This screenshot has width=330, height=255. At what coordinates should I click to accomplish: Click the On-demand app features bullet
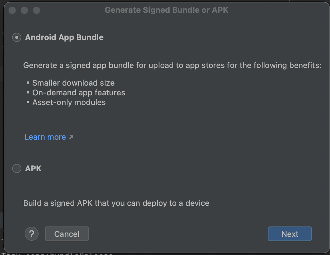tap(78, 93)
